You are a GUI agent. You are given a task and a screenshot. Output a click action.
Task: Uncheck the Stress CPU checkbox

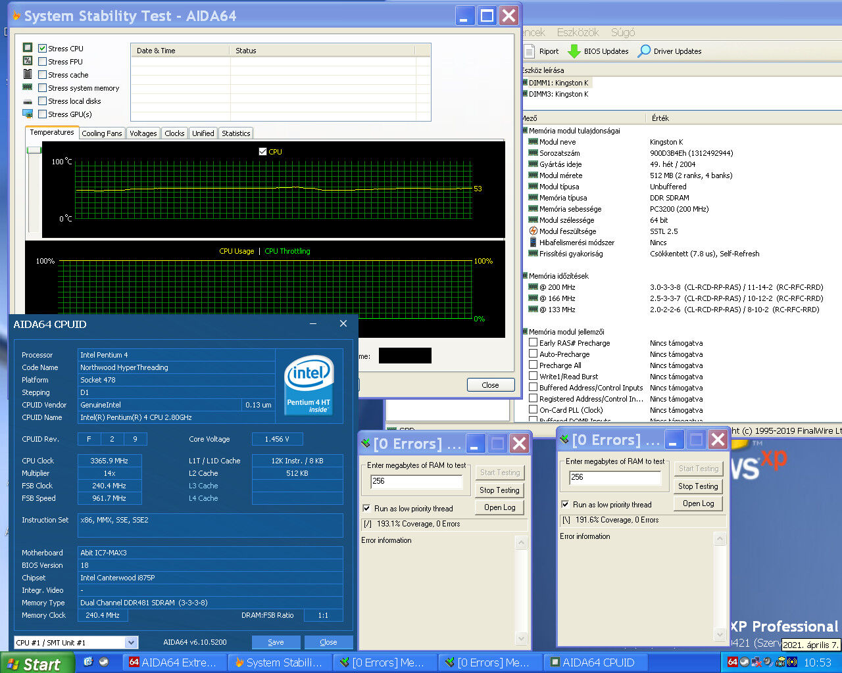pyautogui.click(x=42, y=48)
